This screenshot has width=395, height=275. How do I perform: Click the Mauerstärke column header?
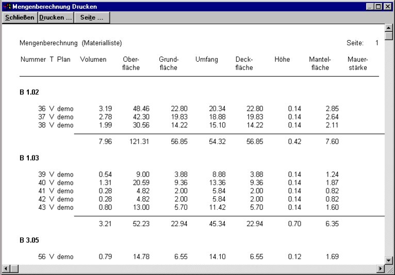[358, 63]
